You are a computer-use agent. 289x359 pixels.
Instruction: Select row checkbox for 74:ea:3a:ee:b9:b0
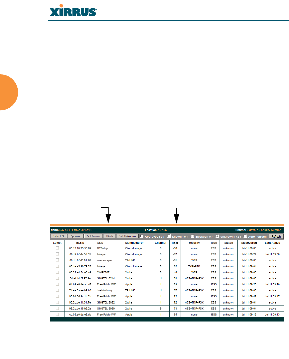coord(57,290)
